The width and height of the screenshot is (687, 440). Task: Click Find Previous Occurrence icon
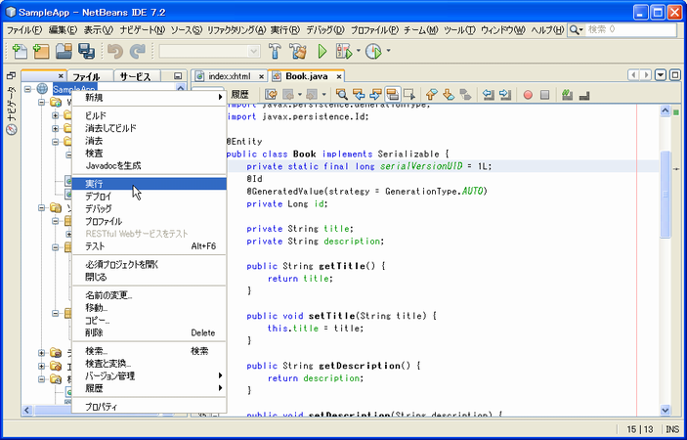tap(359, 94)
